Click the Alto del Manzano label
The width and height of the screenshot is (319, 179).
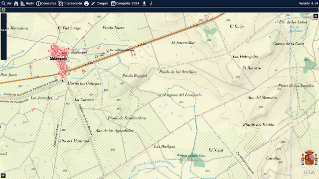click(x=74, y=141)
